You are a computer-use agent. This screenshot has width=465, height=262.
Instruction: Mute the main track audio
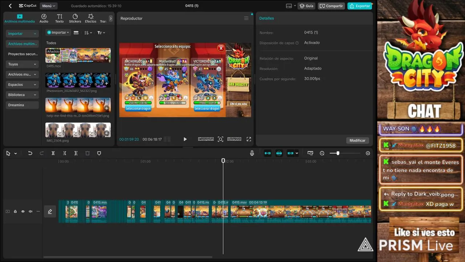(31, 211)
